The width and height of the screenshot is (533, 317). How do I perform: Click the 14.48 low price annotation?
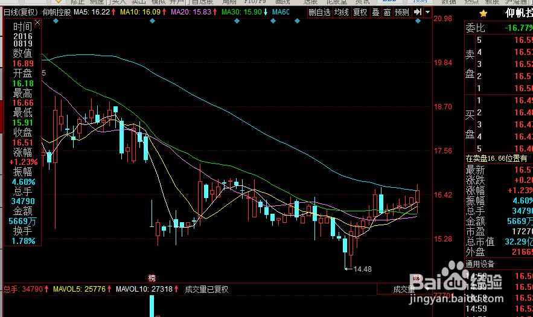pos(362,269)
